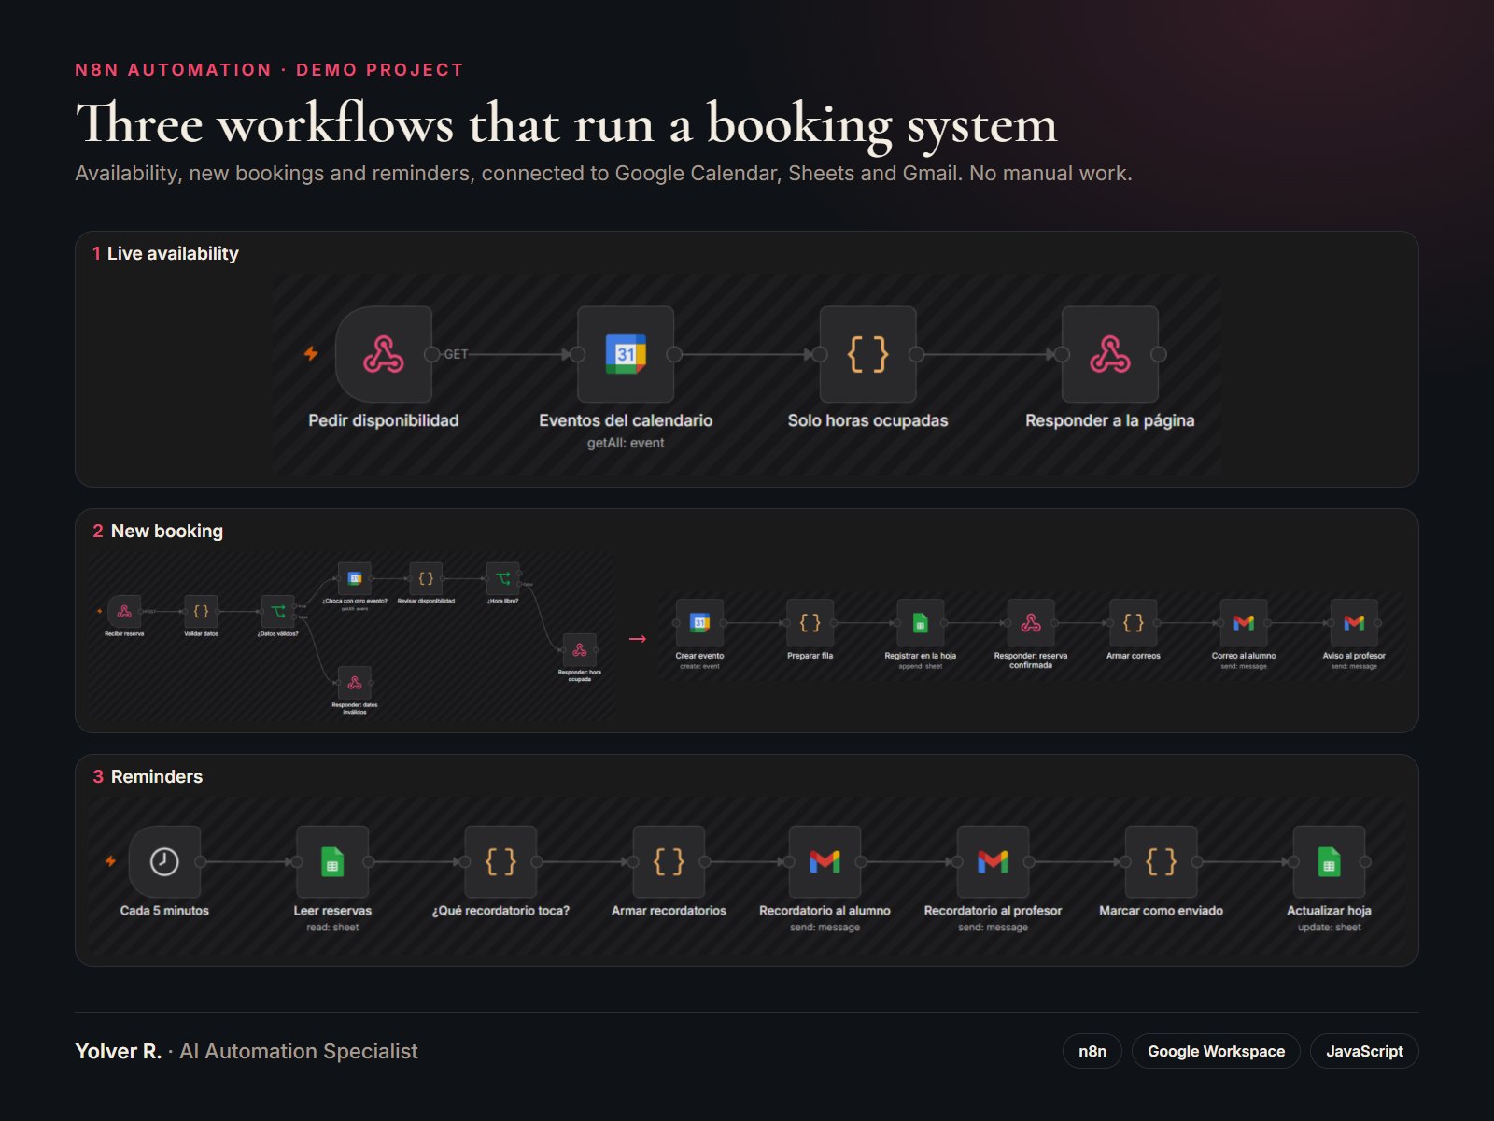The height and width of the screenshot is (1121, 1494).
Task: Select the 'Responder: datos inválidos' webhook node
Action: pos(355,682)
